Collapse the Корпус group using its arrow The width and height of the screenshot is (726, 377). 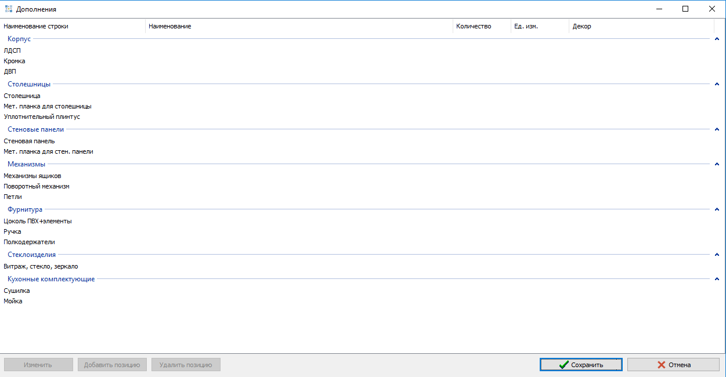(717, 39)
